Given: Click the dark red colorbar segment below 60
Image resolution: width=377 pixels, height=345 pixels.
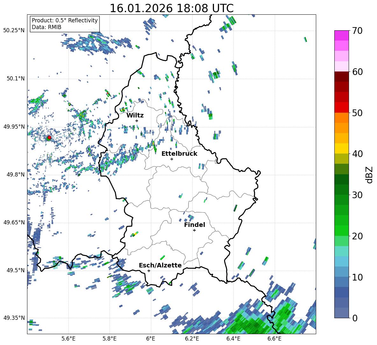Looking at the screenshot, I should coord(341,77).
